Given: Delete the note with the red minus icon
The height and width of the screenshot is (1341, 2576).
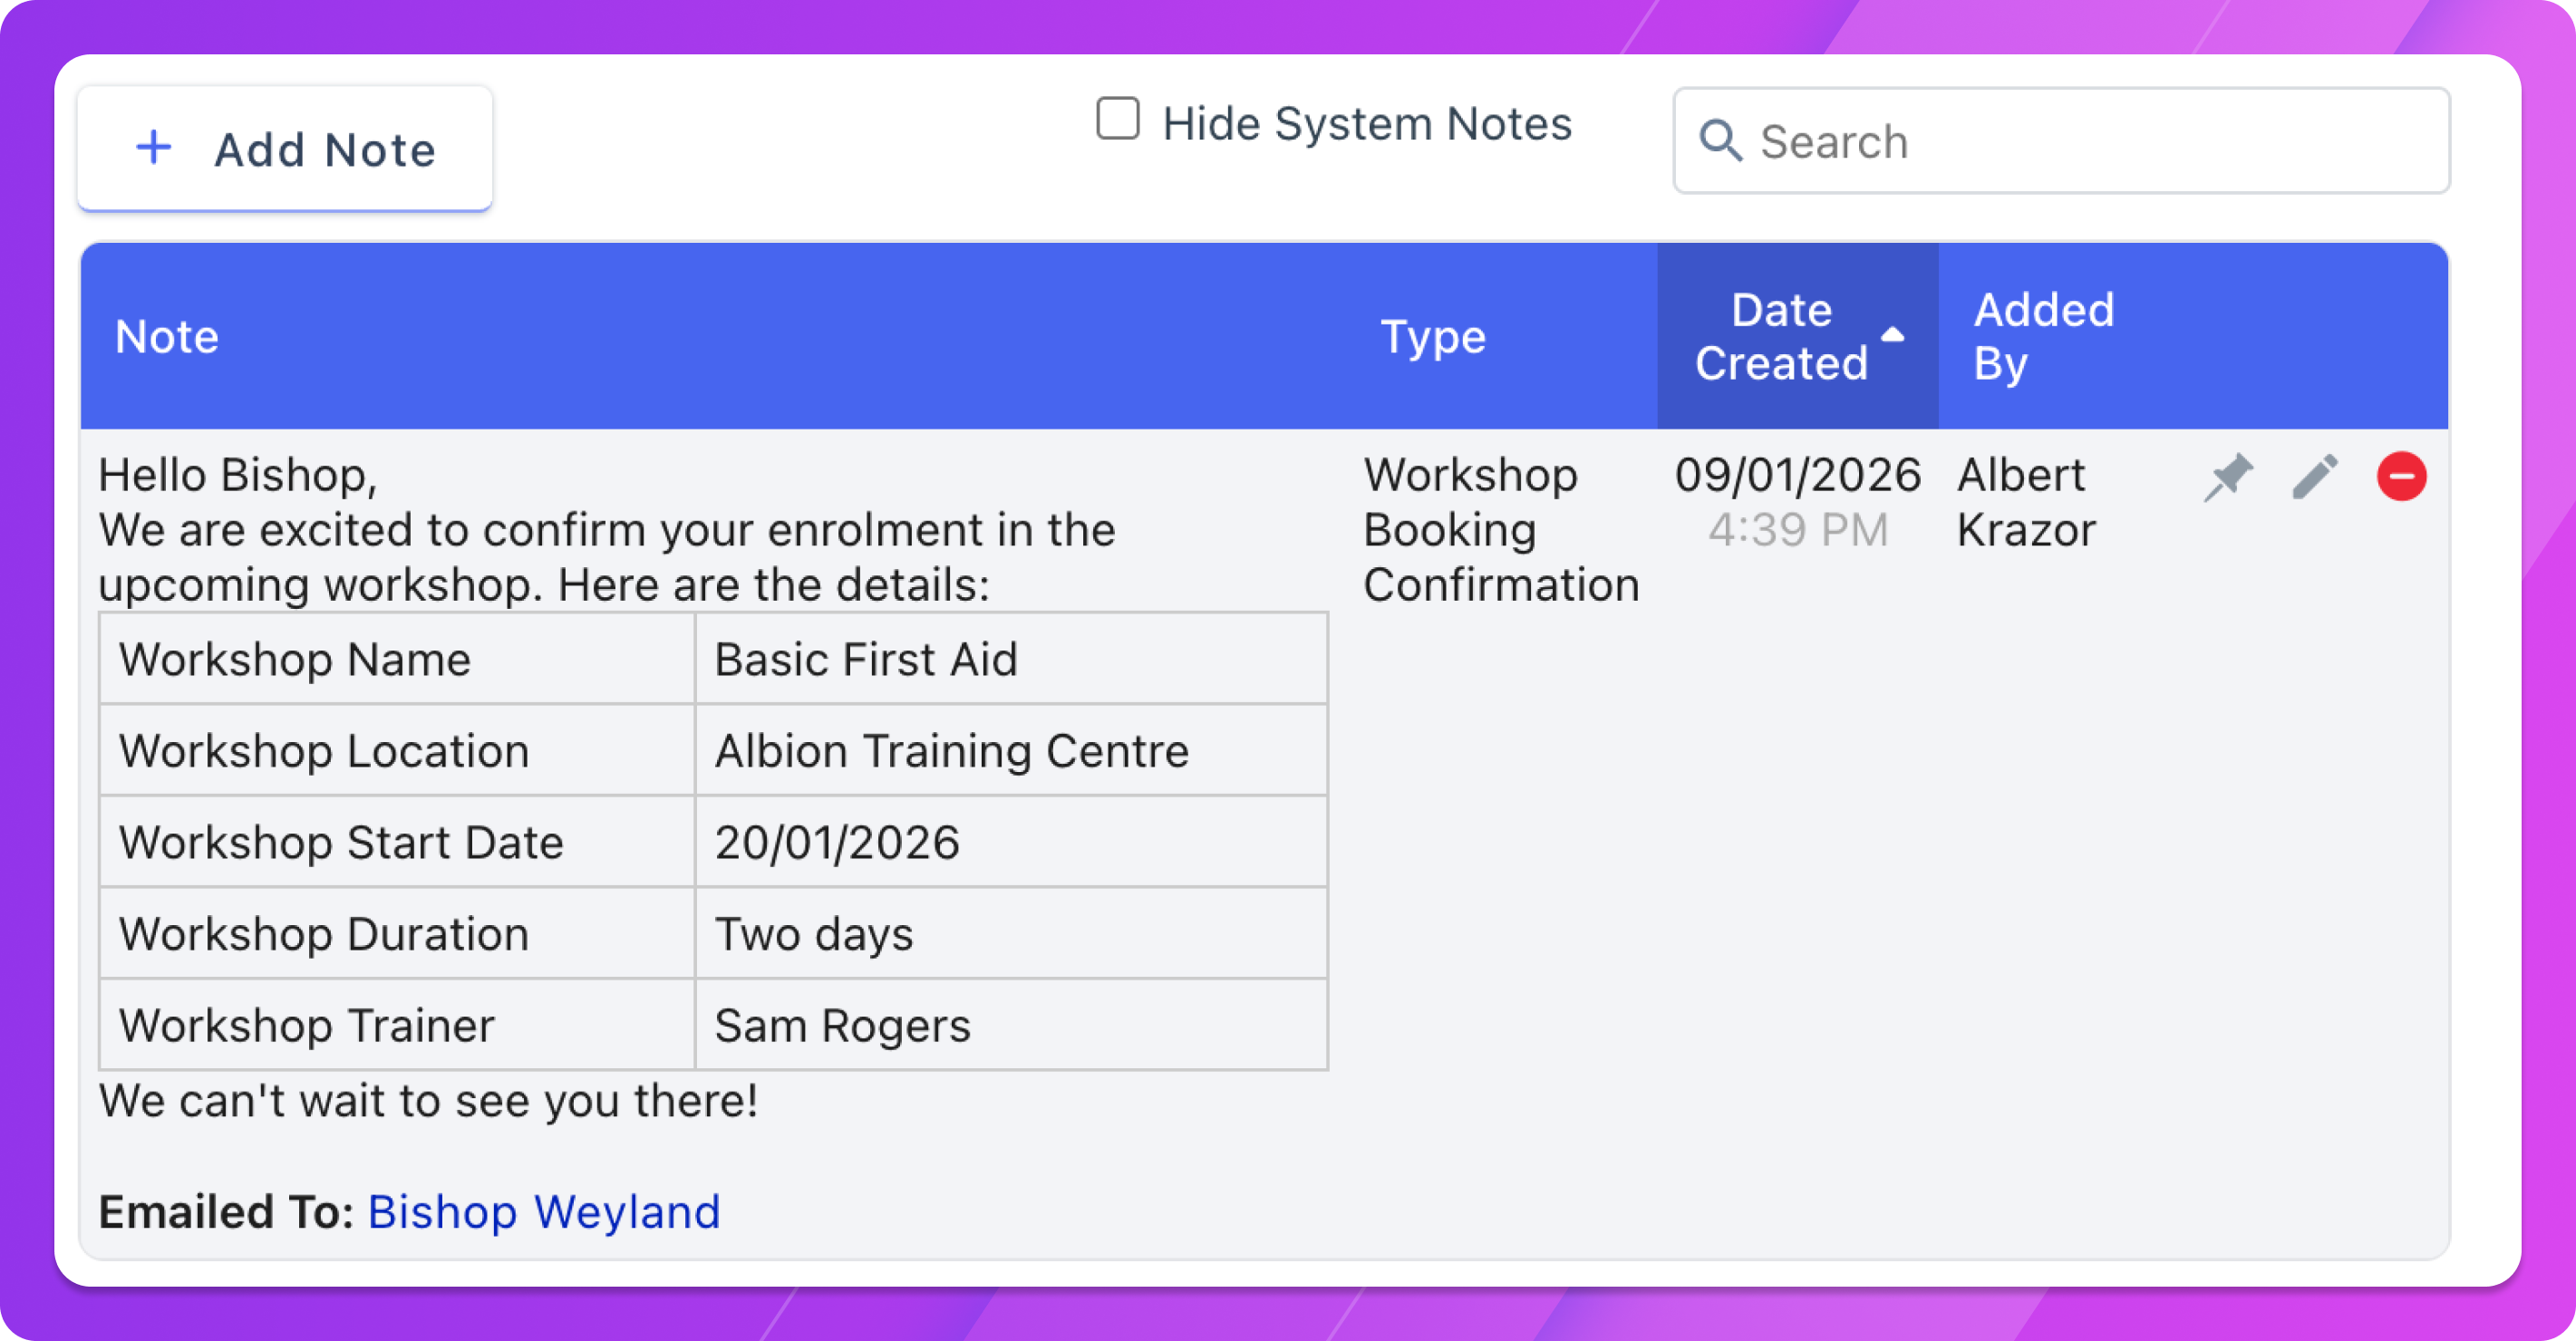Looking at the screenshot, I should coord(2402,476).
